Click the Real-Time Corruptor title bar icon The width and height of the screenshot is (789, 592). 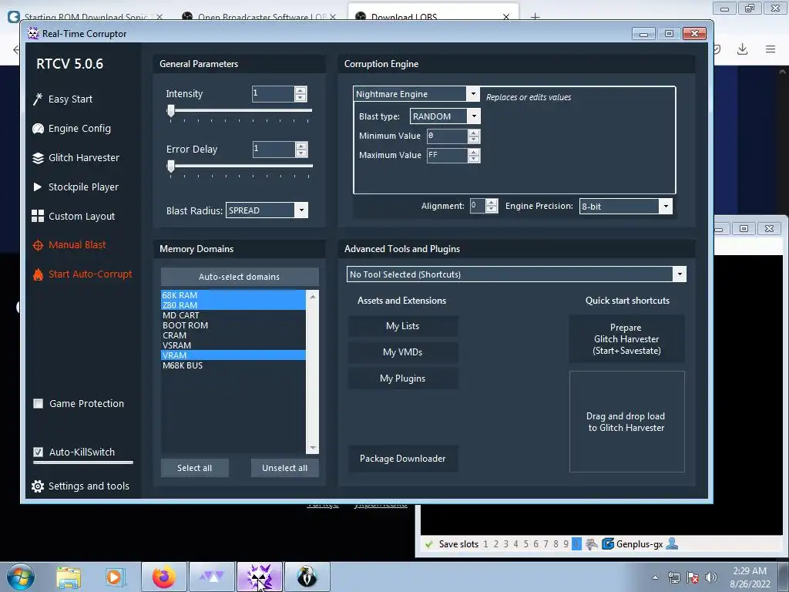click(x=33, y=34)
